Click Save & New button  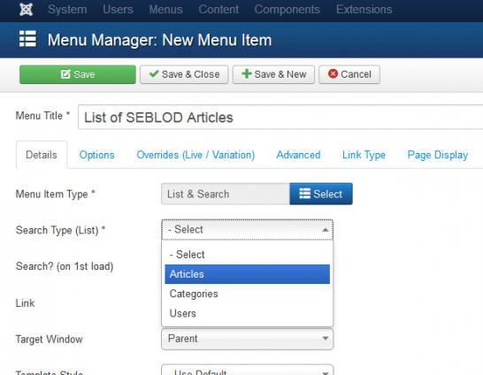pos(273,74)
